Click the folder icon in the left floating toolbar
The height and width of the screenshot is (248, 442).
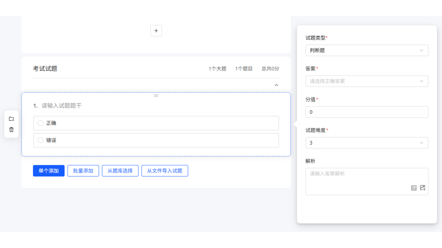point(11,119)
